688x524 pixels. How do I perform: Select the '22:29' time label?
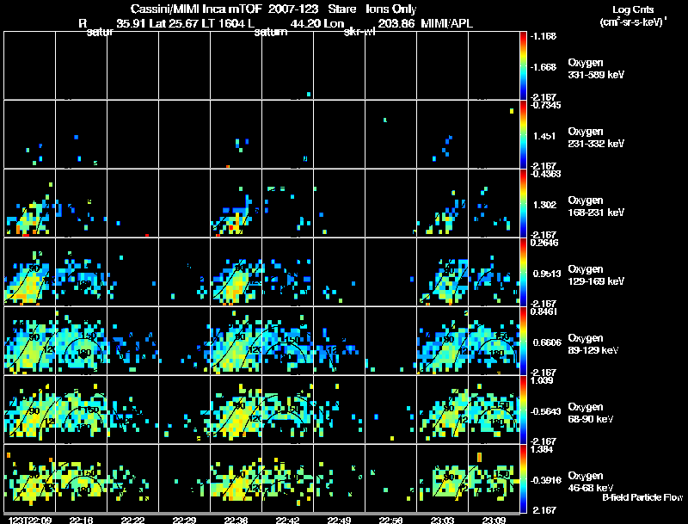(184, 520)
